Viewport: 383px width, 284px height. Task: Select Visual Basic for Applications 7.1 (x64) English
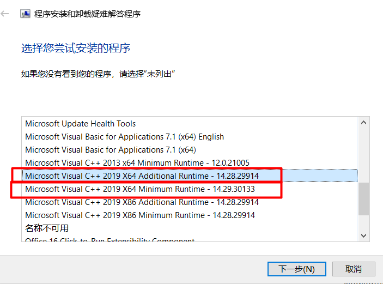[190, 137]
